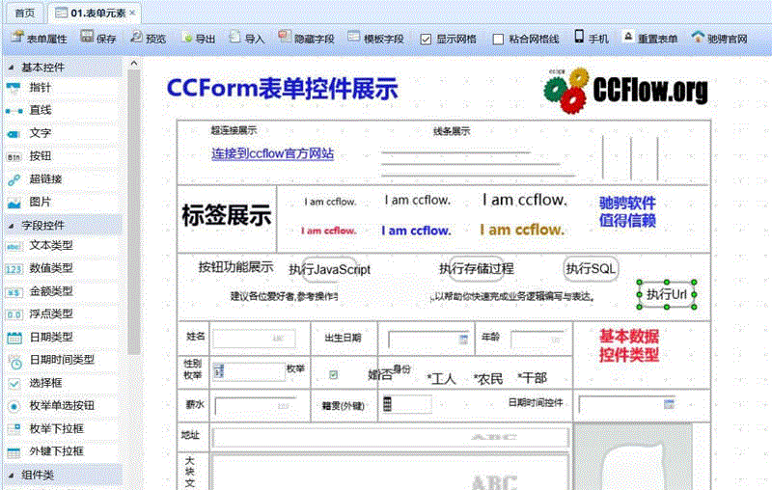Viewport: 772px width, 490px height.
Task: Collapse the 字段控件 section
Action: pos(12,225)
